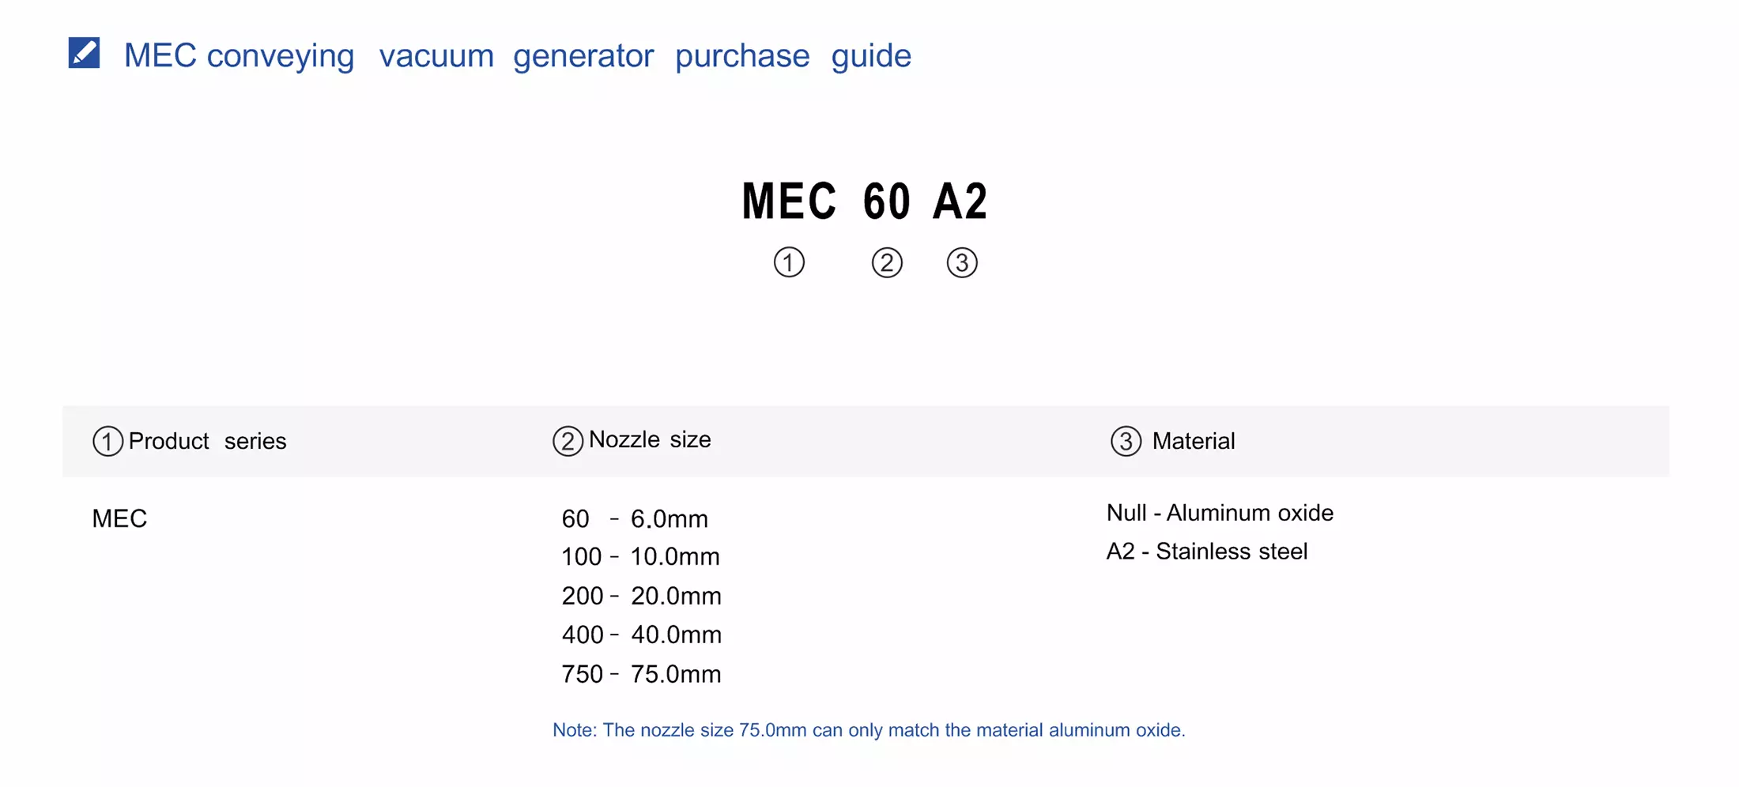Screen dimensions: 1739x787
Task: Click circled number 2 under 60
Action: pyautogui.click(x=887, y=262)
